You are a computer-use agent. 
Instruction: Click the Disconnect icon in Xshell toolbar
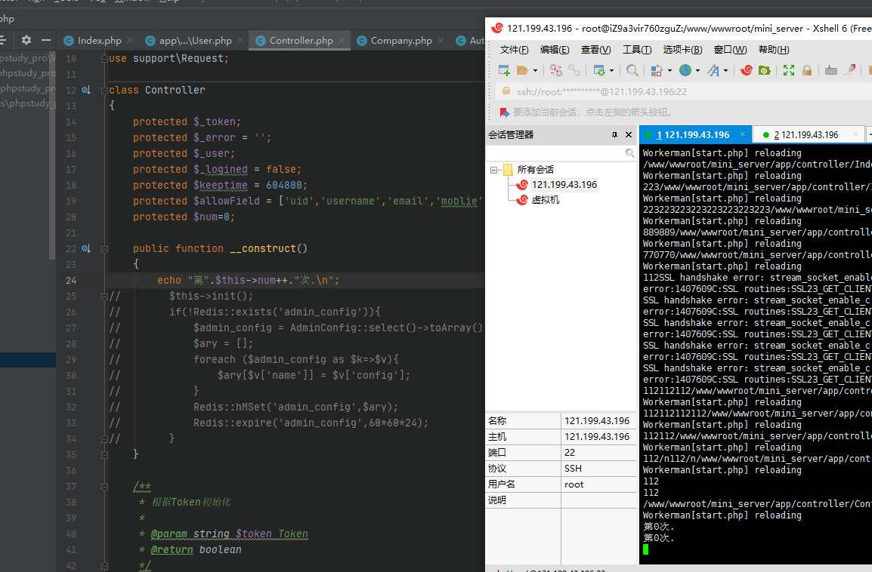555,70
